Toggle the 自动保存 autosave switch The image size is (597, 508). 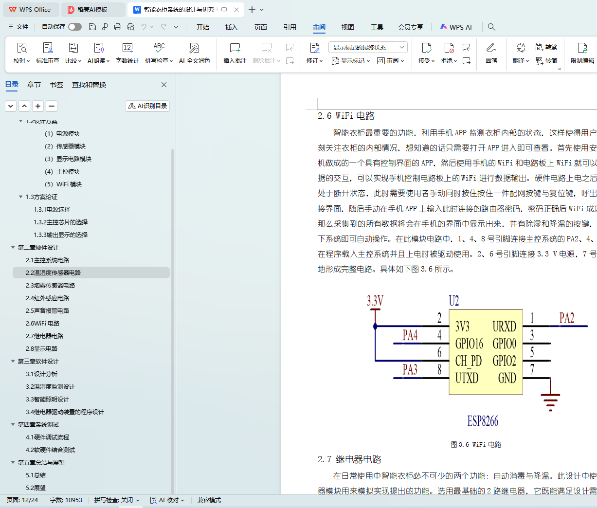point(75,27)
